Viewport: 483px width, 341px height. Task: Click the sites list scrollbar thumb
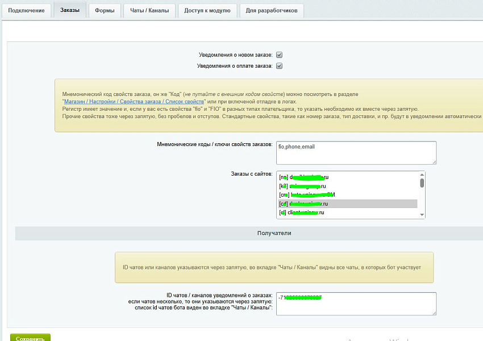(x=422, y=183)
